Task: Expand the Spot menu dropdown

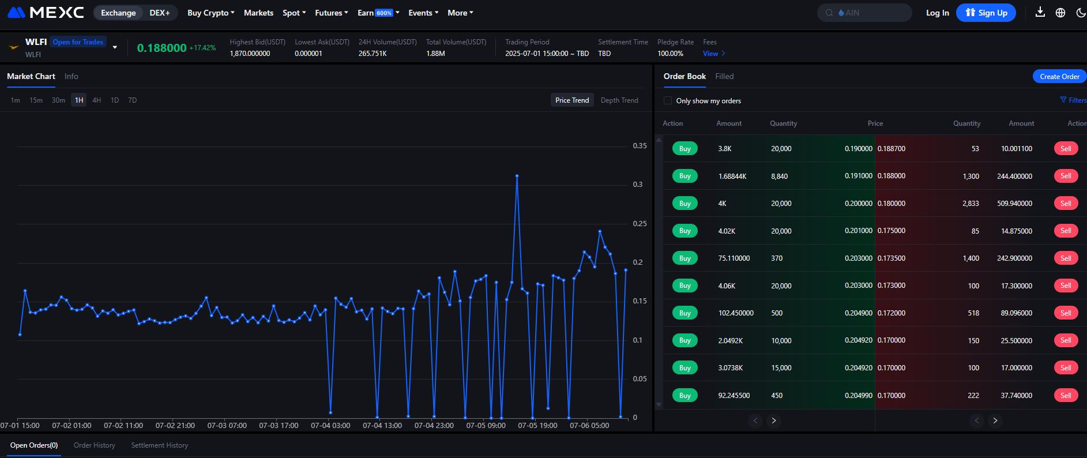Action: pos(294,13)
